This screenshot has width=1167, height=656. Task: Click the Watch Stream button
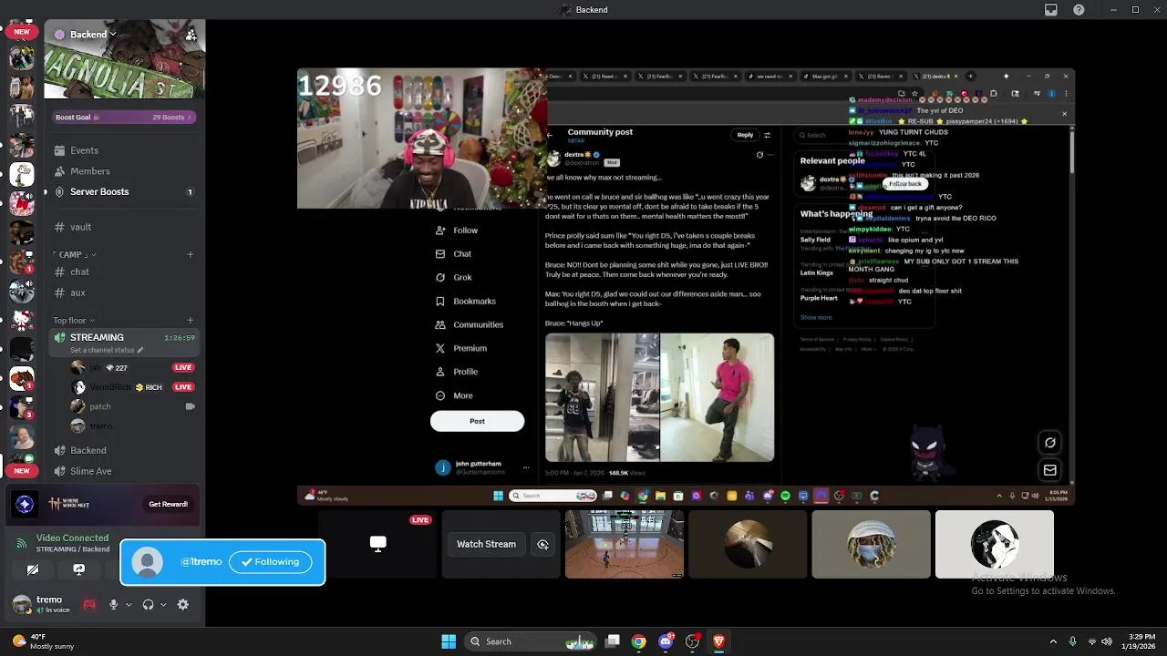pyautogui.click(x=486, y=544)
